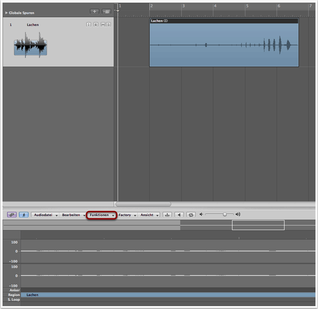Image resolution: width=318 pixels, height=309 pixels.
Task: Open the Factory menu
Action: (127, 215)
